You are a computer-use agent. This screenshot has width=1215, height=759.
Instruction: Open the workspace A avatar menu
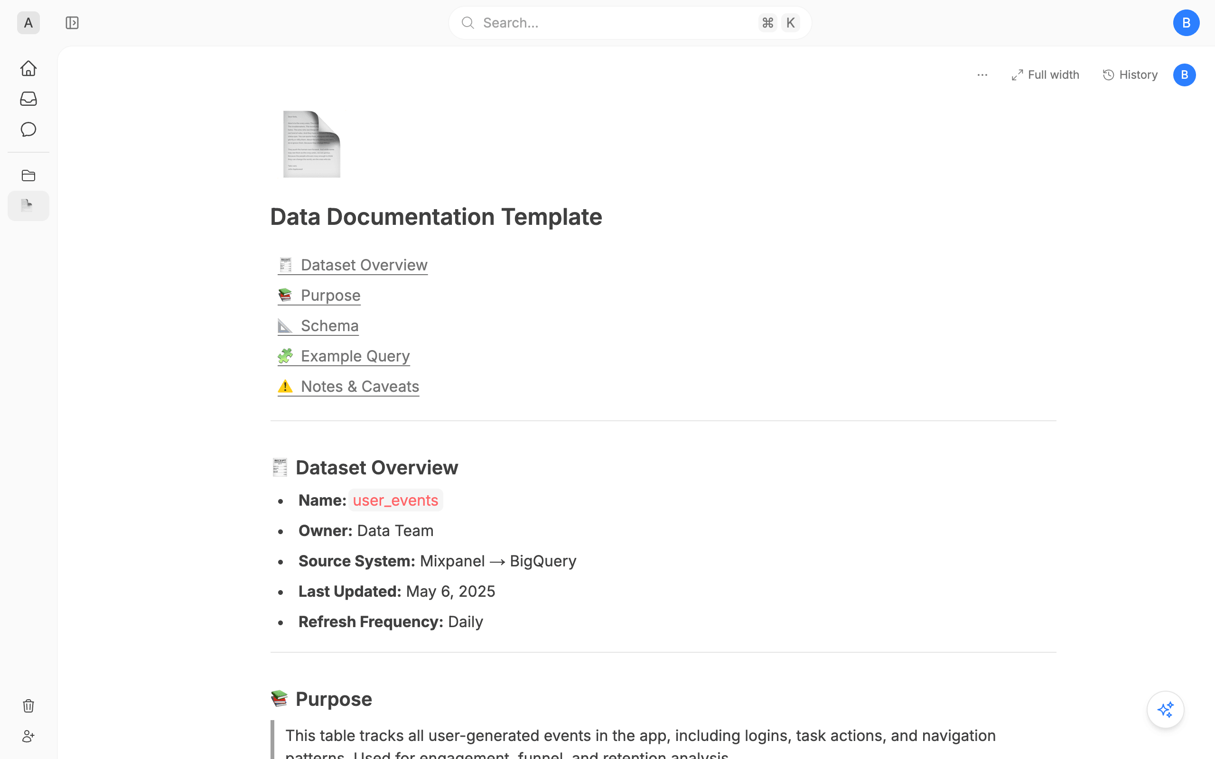point(28,23)
